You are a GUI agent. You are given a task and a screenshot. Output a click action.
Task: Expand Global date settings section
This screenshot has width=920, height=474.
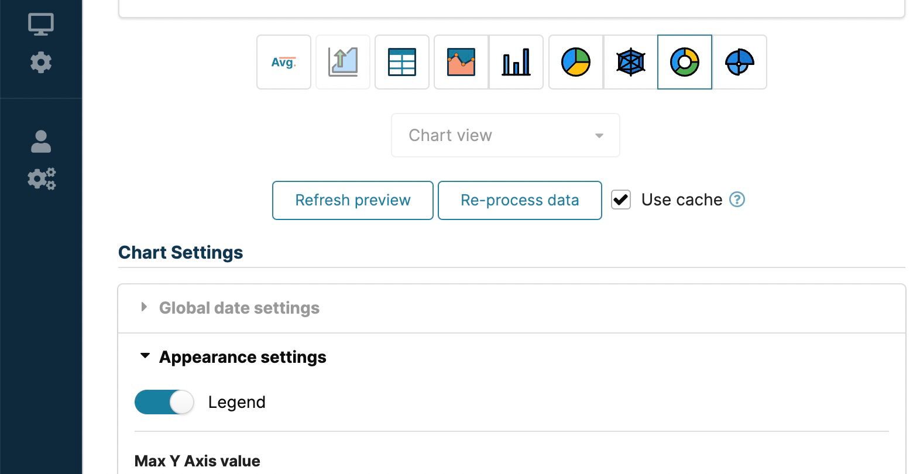[239, 308]
